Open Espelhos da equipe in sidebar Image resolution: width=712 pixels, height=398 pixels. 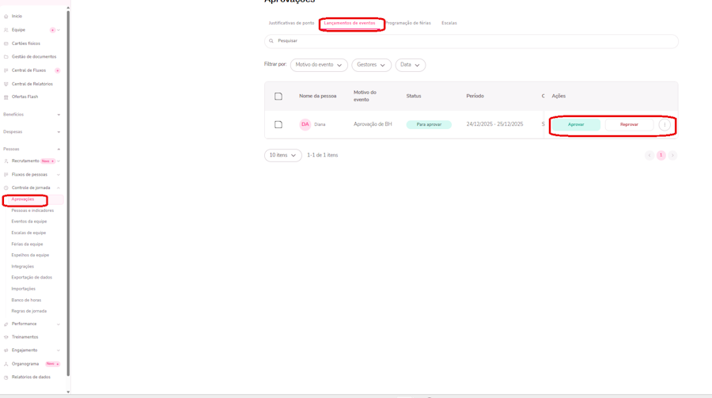pos(30,256)
